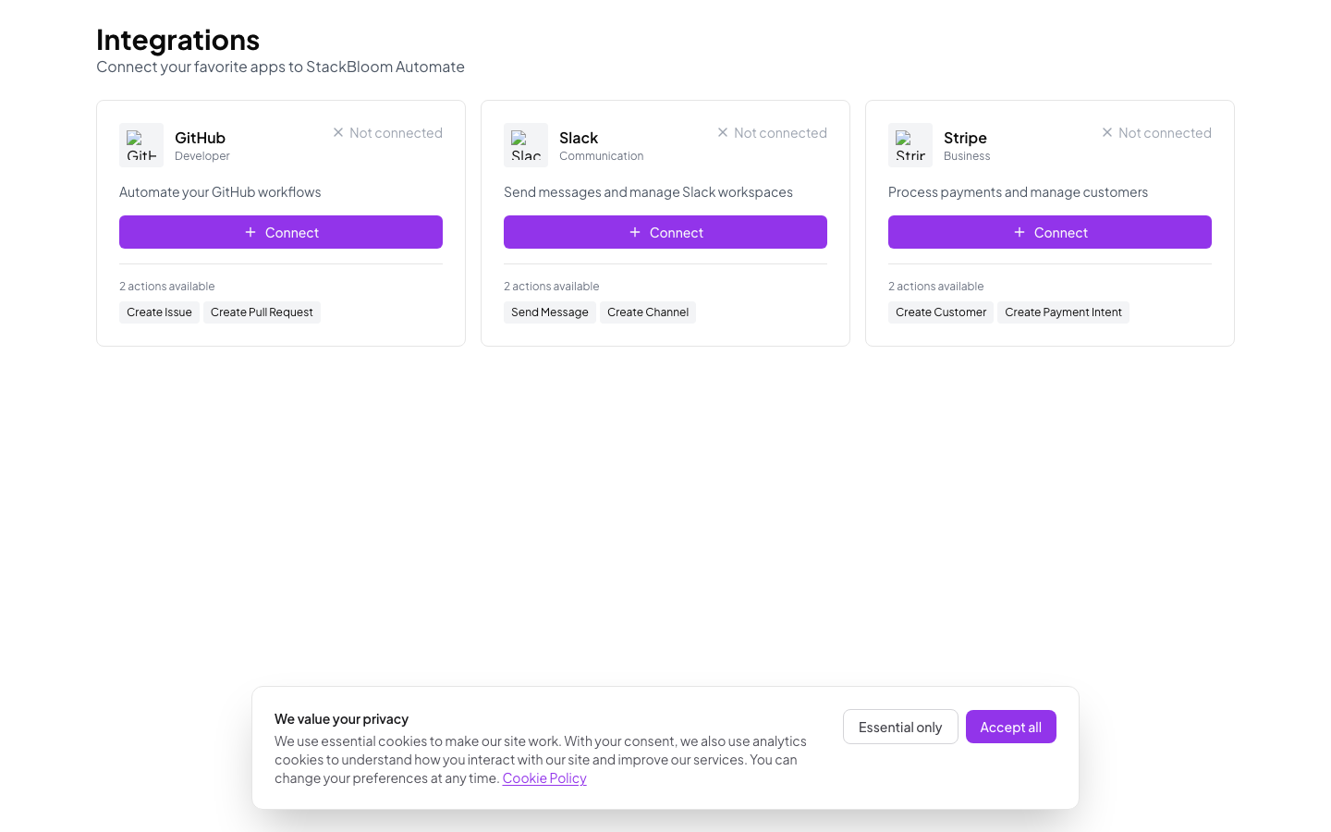
Task: Click the plus icon inside GitHub's Connect button
Action: 250,232
